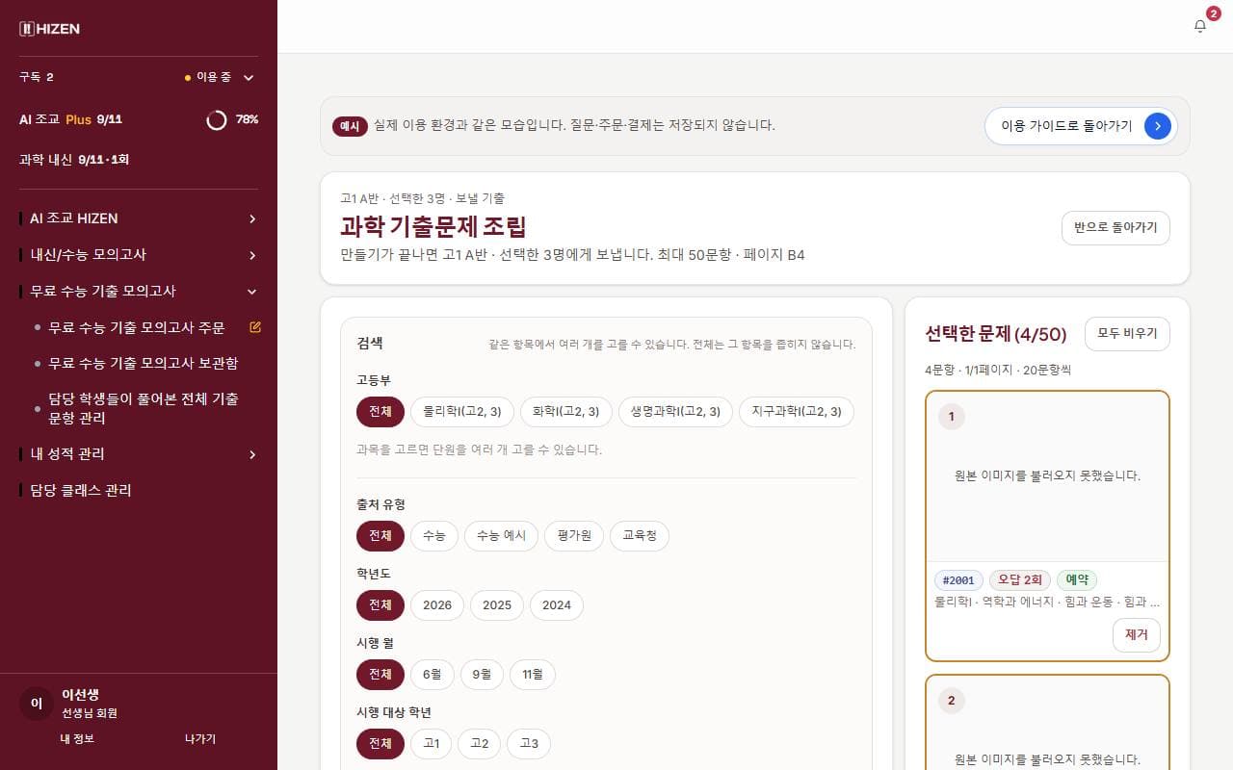Screen dimensions: 1233x770
Task: Click the 예약 tag
Action: 1077,579
